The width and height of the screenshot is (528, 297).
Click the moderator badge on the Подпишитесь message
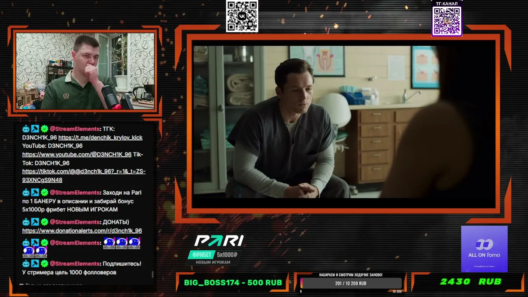coord(35,264)
